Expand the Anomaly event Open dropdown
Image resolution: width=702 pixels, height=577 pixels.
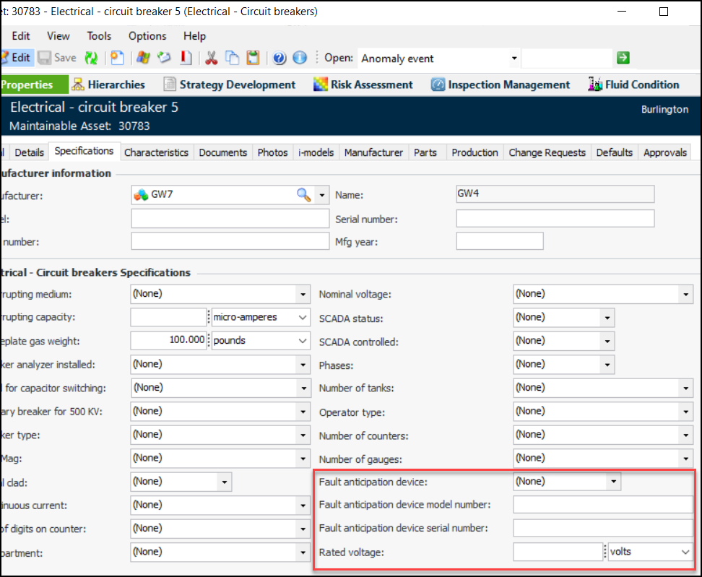pyautogui.click(x=514, y=58)
